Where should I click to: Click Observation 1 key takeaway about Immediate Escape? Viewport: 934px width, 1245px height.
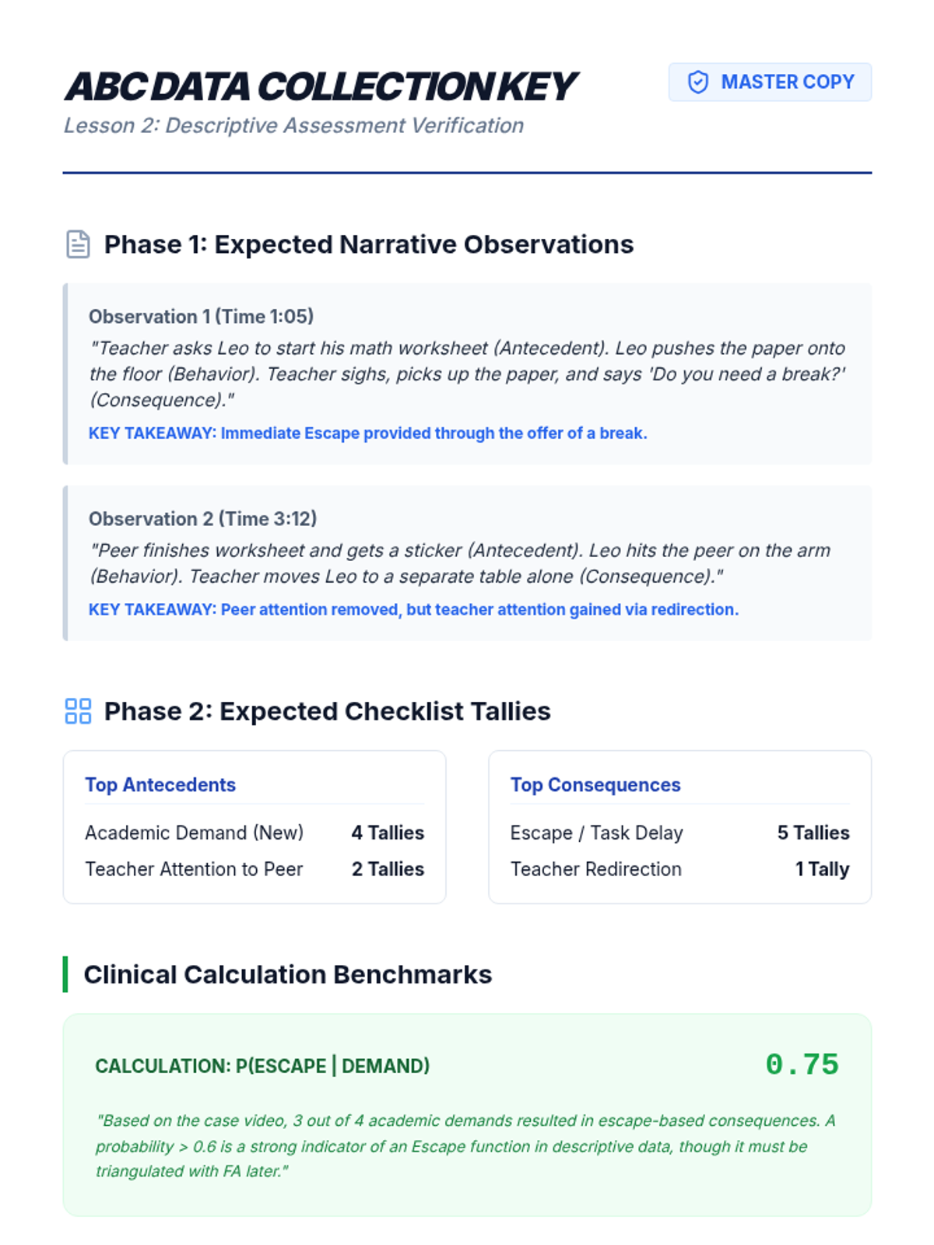pyautogui.click(x=367, y=433)
